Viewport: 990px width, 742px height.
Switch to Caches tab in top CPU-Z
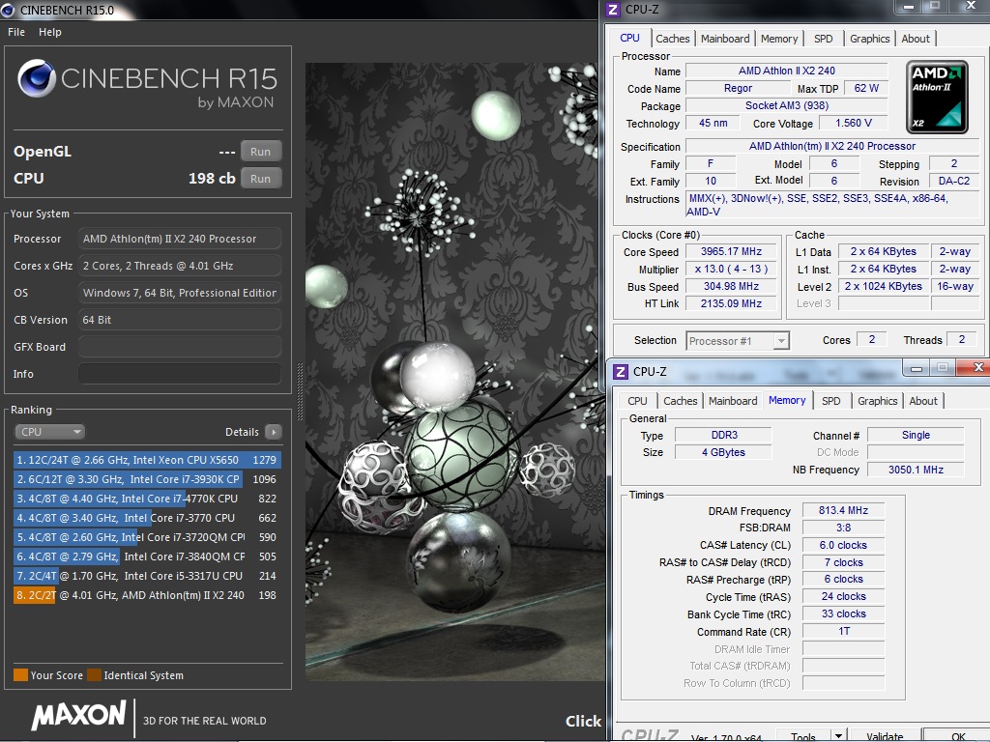673,39
